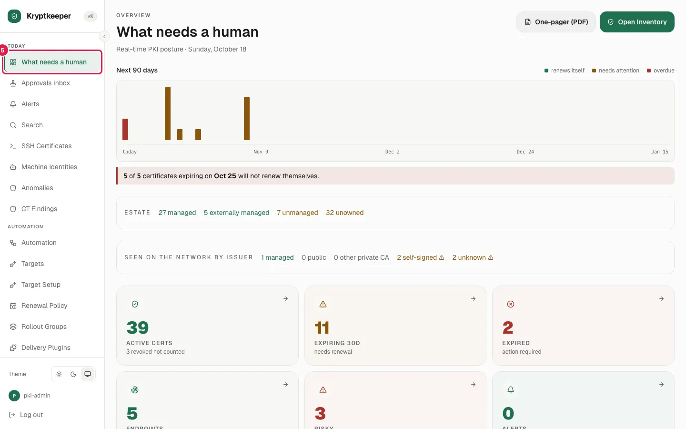Image resolution: width=686 pixels, height=429 pixels.
Task: Click the Anomalies shield icon
Action: click(x=13, y=188)
